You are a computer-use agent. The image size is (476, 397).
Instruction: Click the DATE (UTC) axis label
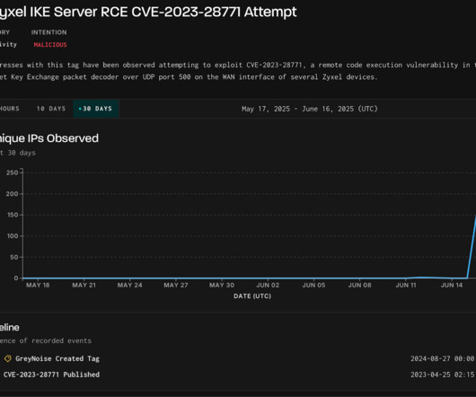click(x=252, y=296)
